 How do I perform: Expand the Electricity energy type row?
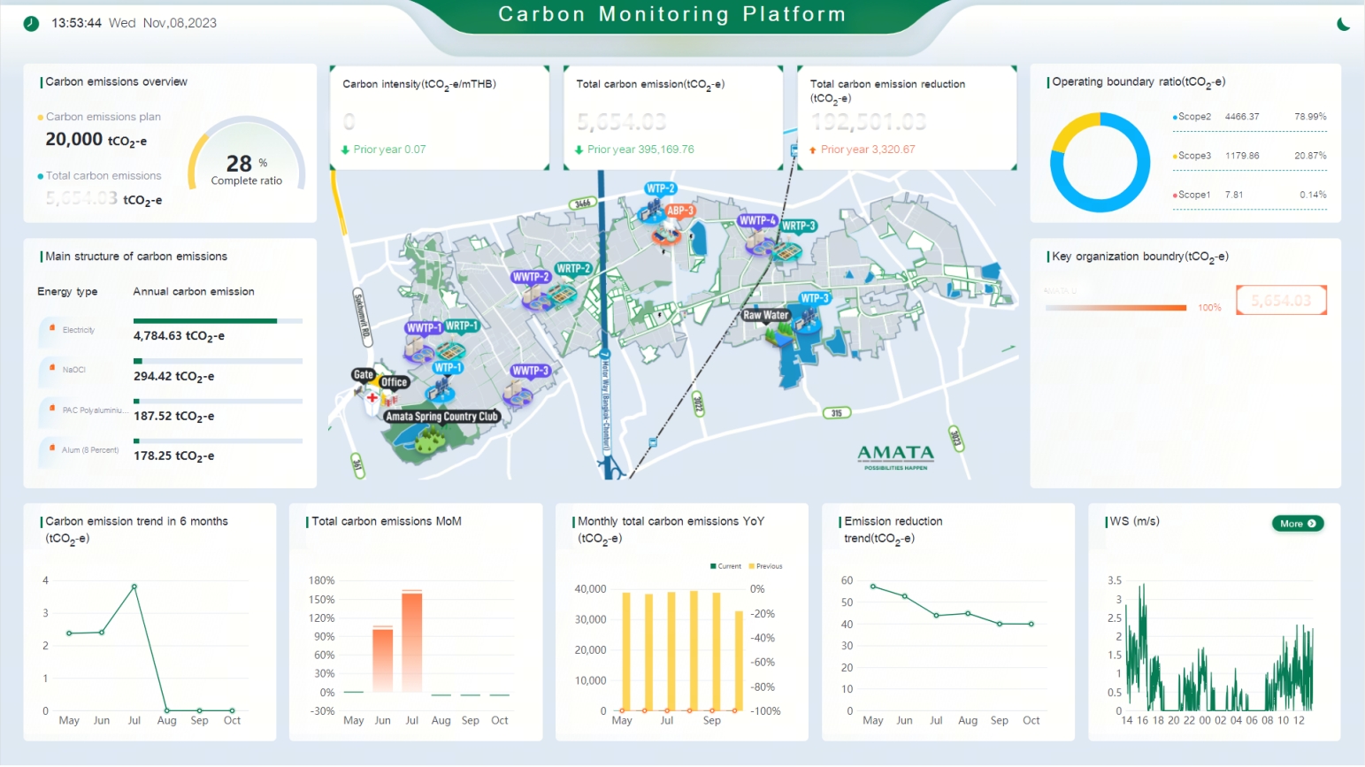(79, 330)
